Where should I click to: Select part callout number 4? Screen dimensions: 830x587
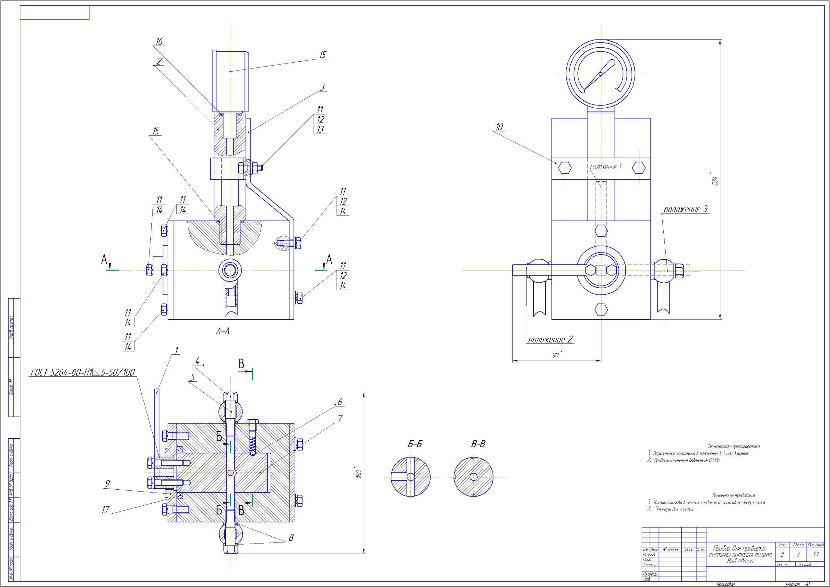[197, 361]
